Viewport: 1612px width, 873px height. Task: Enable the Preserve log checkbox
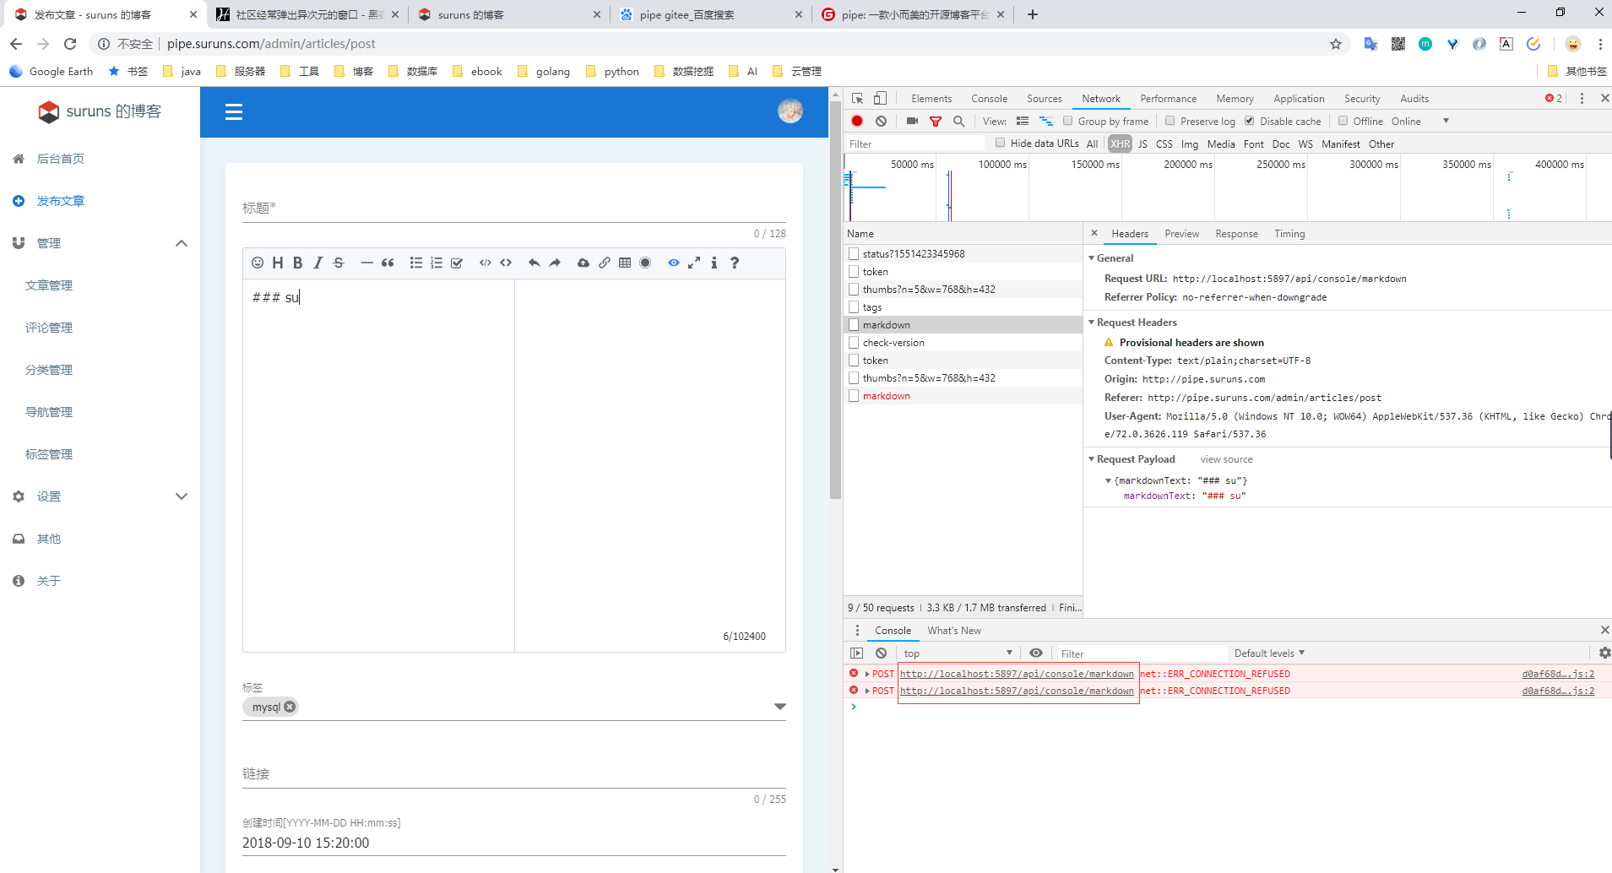pos(1170,121)
